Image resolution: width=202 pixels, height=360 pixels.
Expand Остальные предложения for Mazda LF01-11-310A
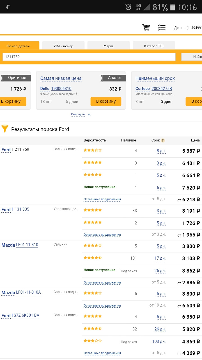tap(102, 305)
